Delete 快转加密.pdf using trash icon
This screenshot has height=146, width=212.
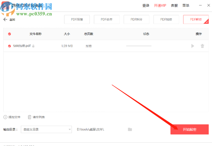[x=202, y=46]
